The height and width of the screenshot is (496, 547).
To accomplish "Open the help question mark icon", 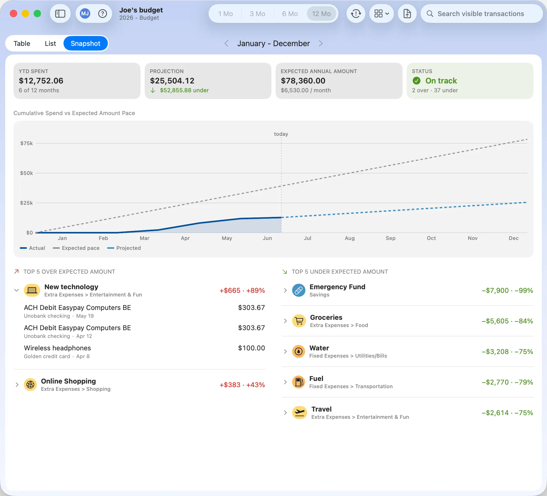I will point(102,13).
